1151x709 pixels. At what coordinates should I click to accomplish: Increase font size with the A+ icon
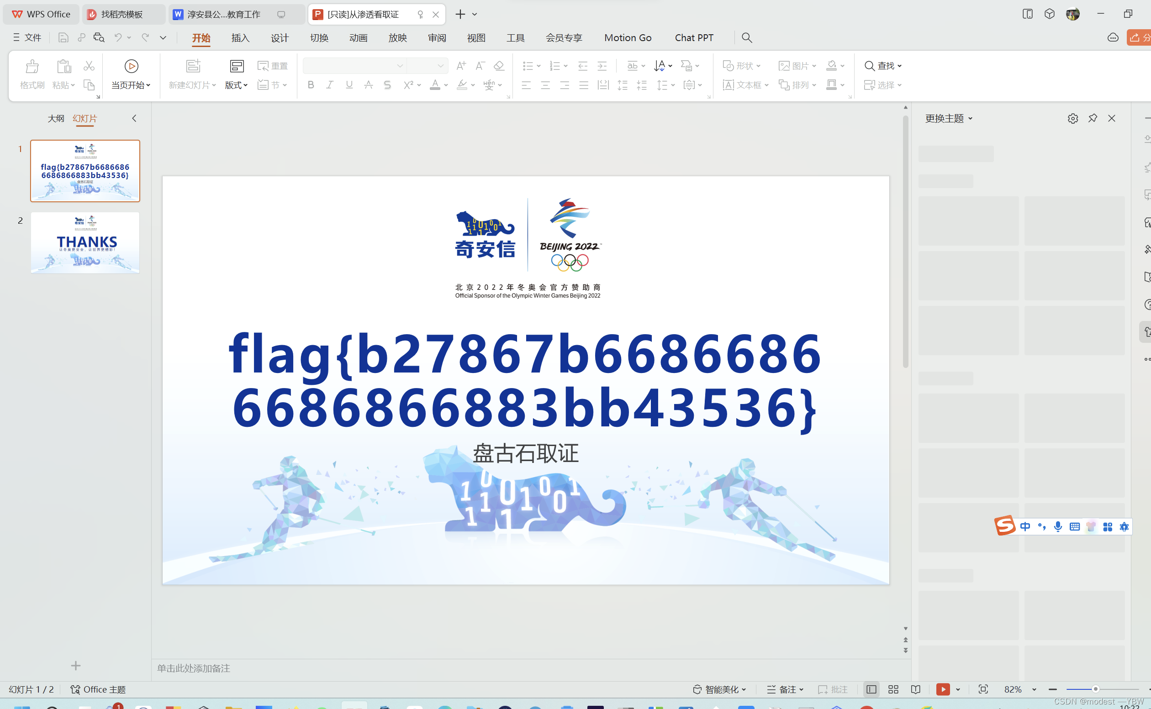pos(461,66)
